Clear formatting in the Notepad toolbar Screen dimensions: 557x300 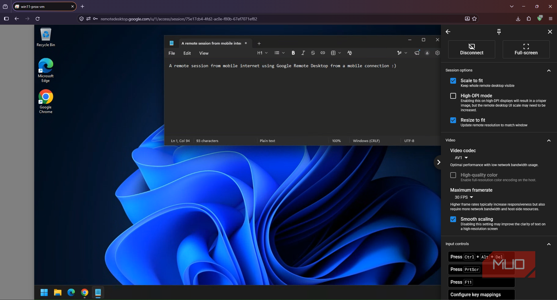pyautogui.click(x=350, y=53)
